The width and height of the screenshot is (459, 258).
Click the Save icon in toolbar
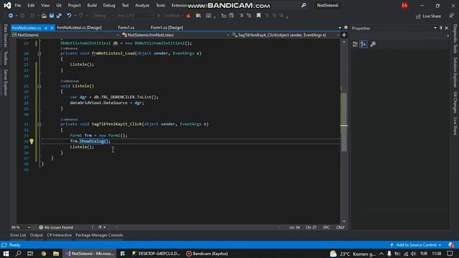[x=52, y=16]
